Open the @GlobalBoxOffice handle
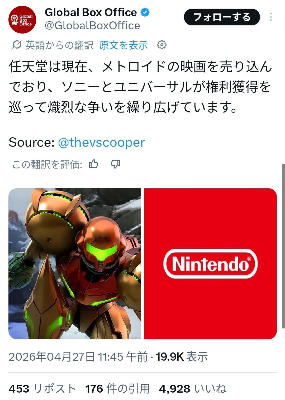The image size is (285, 400). (92, 26)
